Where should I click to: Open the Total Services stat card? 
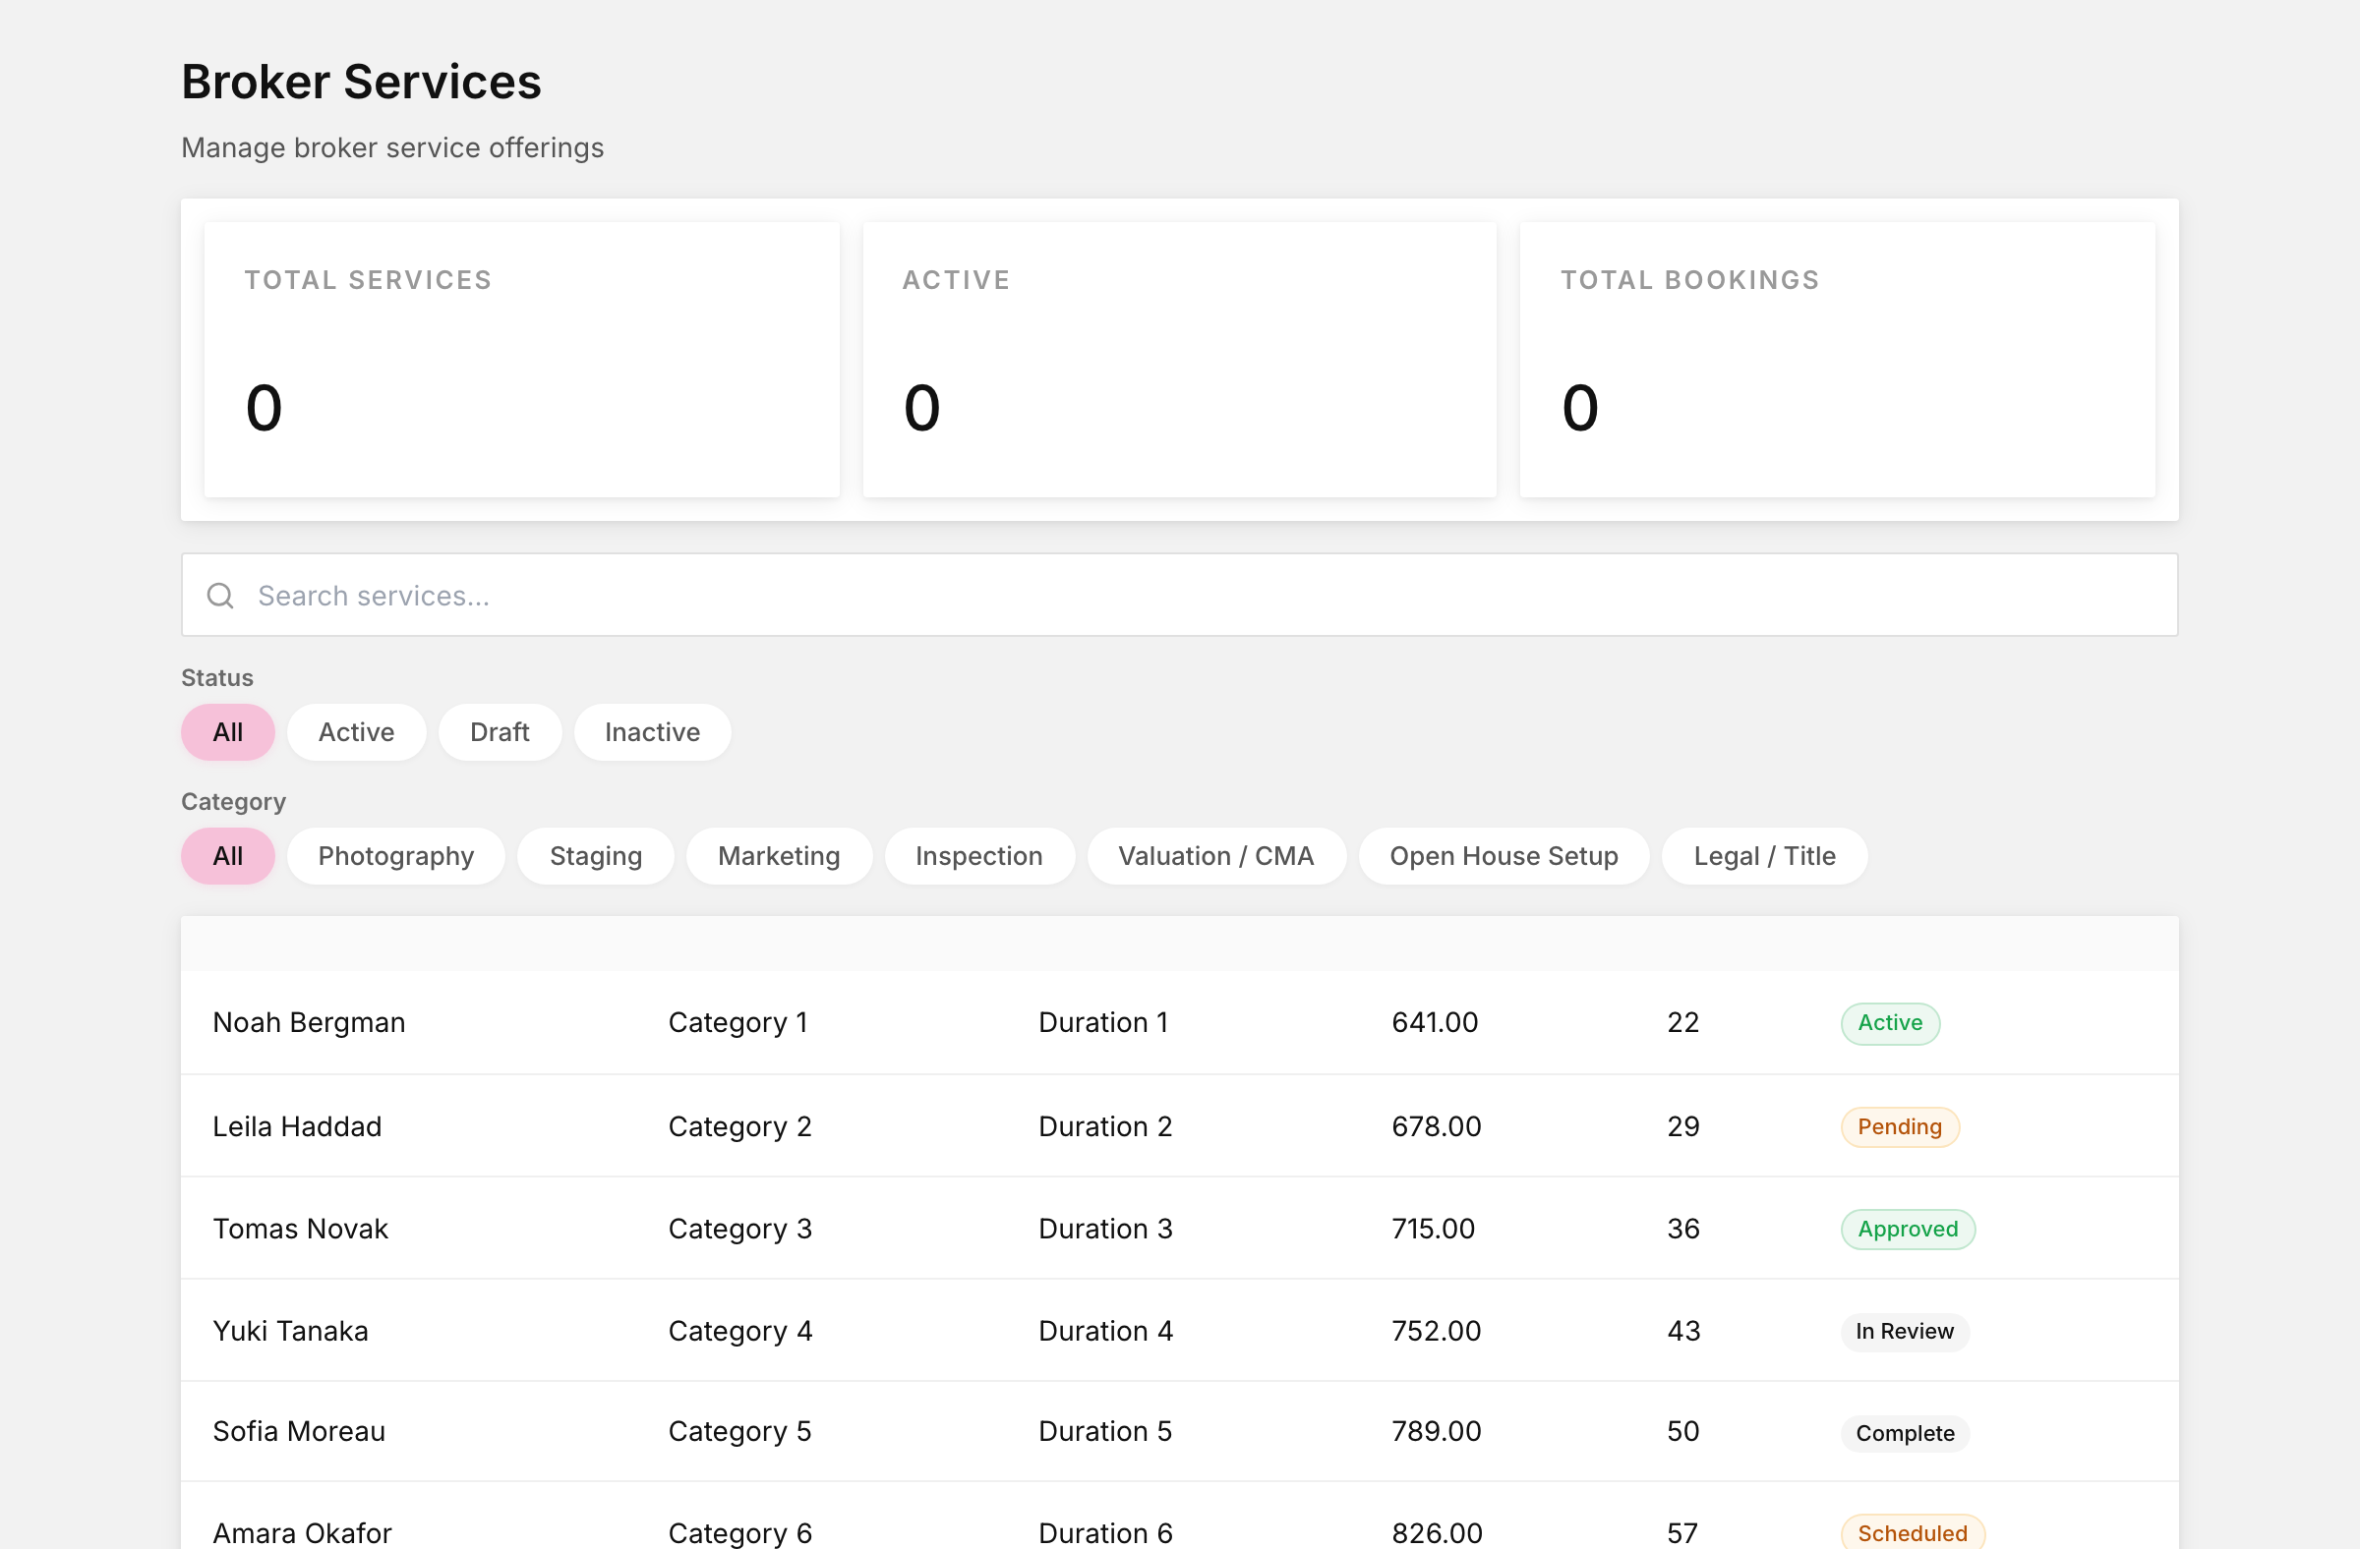click(x=521, y=360)
